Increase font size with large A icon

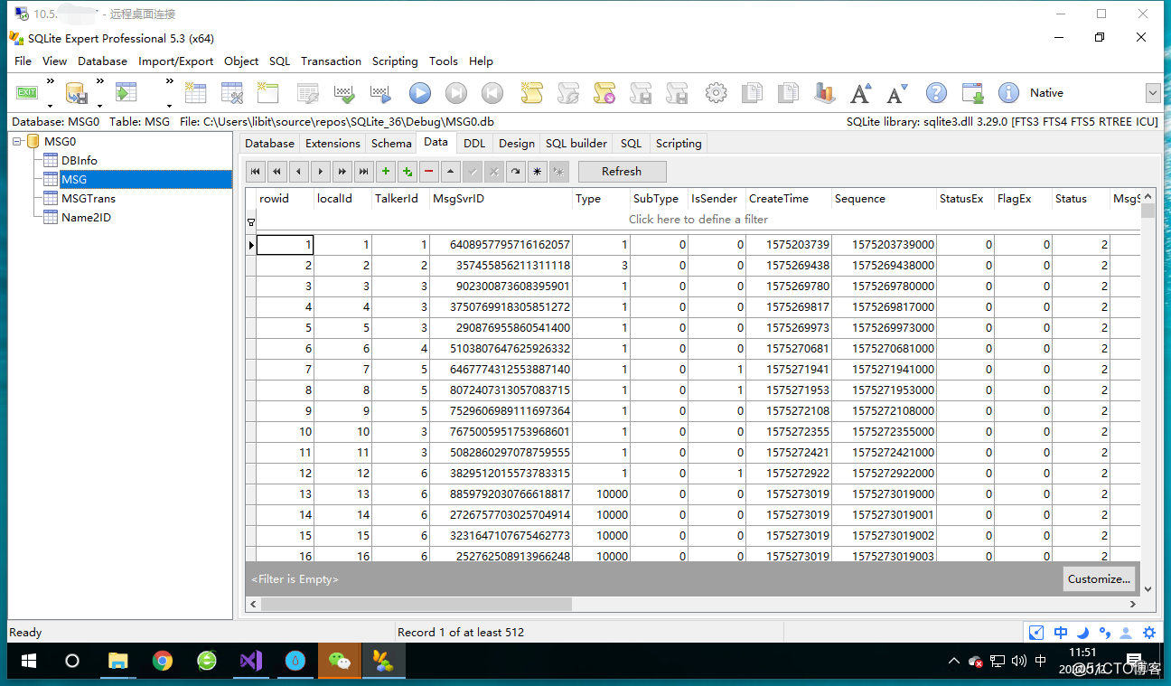pyautogui.click(x=860, y=92)
